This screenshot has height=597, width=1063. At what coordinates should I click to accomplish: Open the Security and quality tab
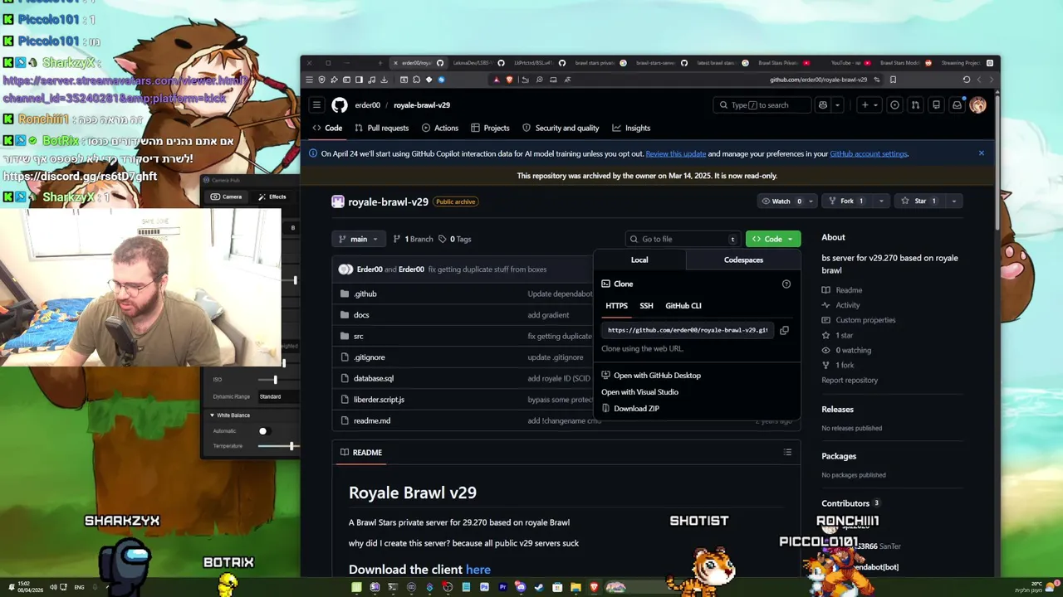(x=561, y=128)
